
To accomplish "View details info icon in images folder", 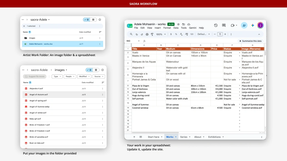I will (x=103, y=70).
